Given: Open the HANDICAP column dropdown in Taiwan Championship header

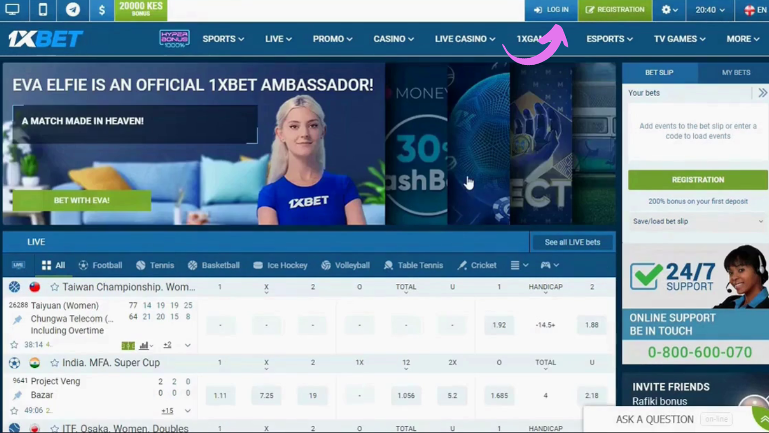Looking at the screenshot, I should click(x=545, y=288).
